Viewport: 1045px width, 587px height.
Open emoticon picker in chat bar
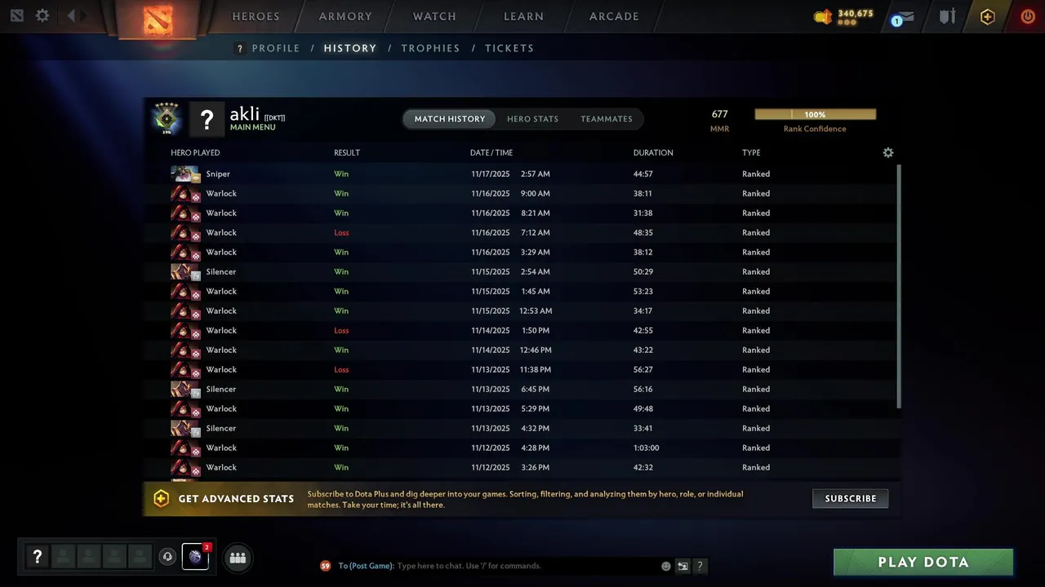pos(666,566)
